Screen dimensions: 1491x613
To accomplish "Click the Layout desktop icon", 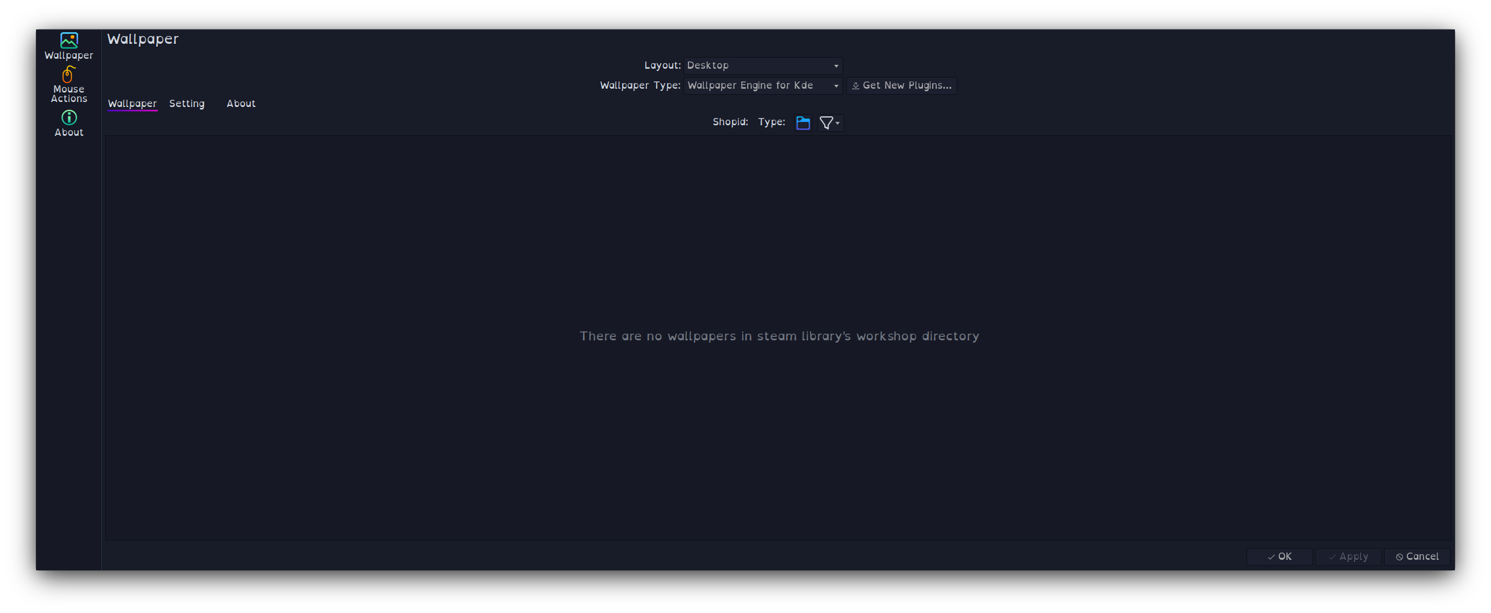I will (x=760, y=65).
